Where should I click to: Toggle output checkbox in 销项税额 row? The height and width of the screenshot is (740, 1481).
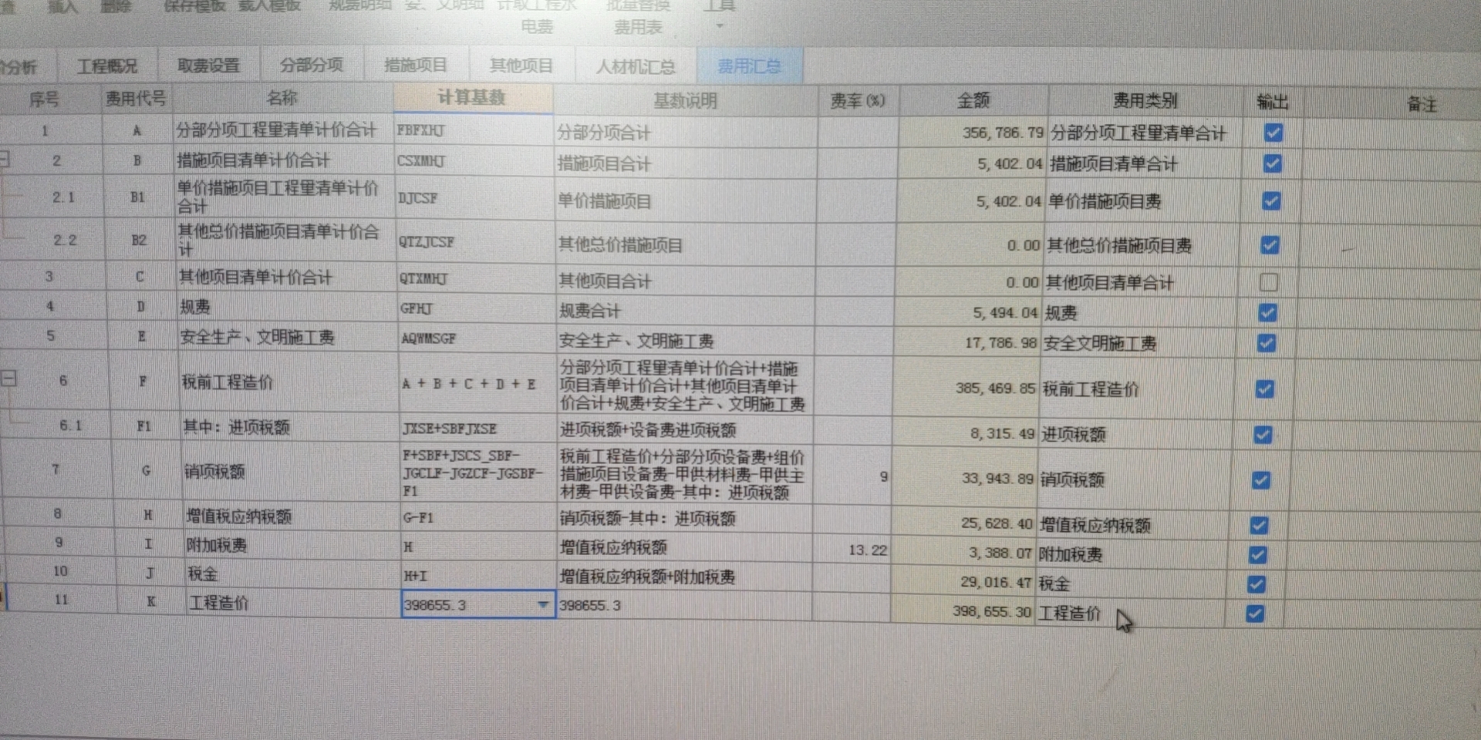point(1260,480)
